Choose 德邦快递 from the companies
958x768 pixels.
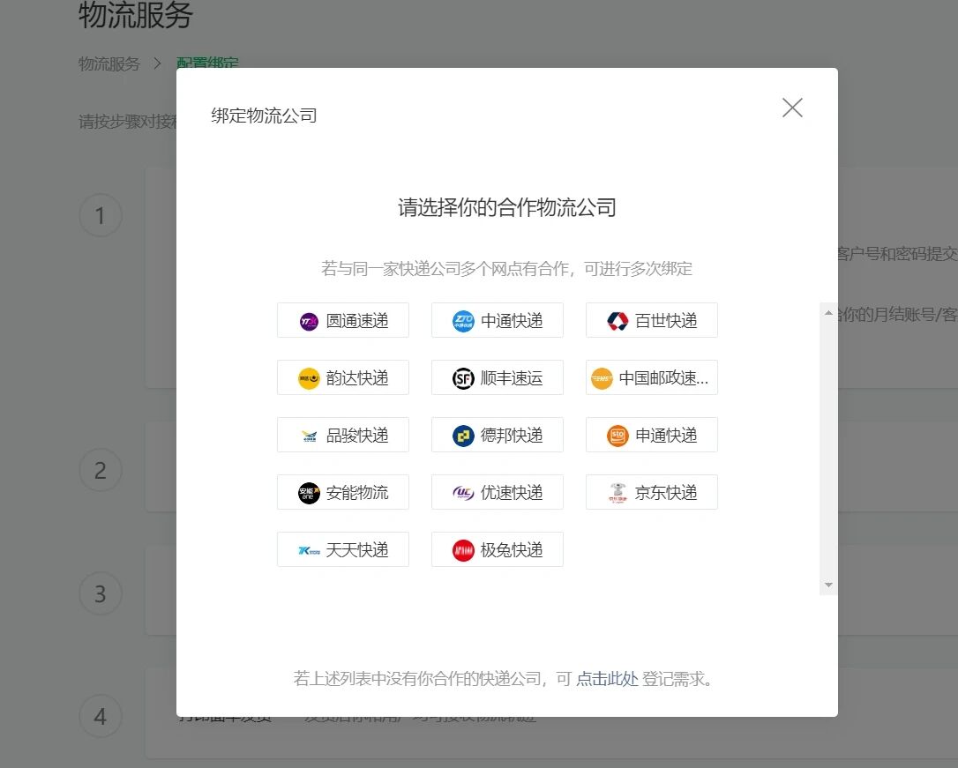pos(498,435)
